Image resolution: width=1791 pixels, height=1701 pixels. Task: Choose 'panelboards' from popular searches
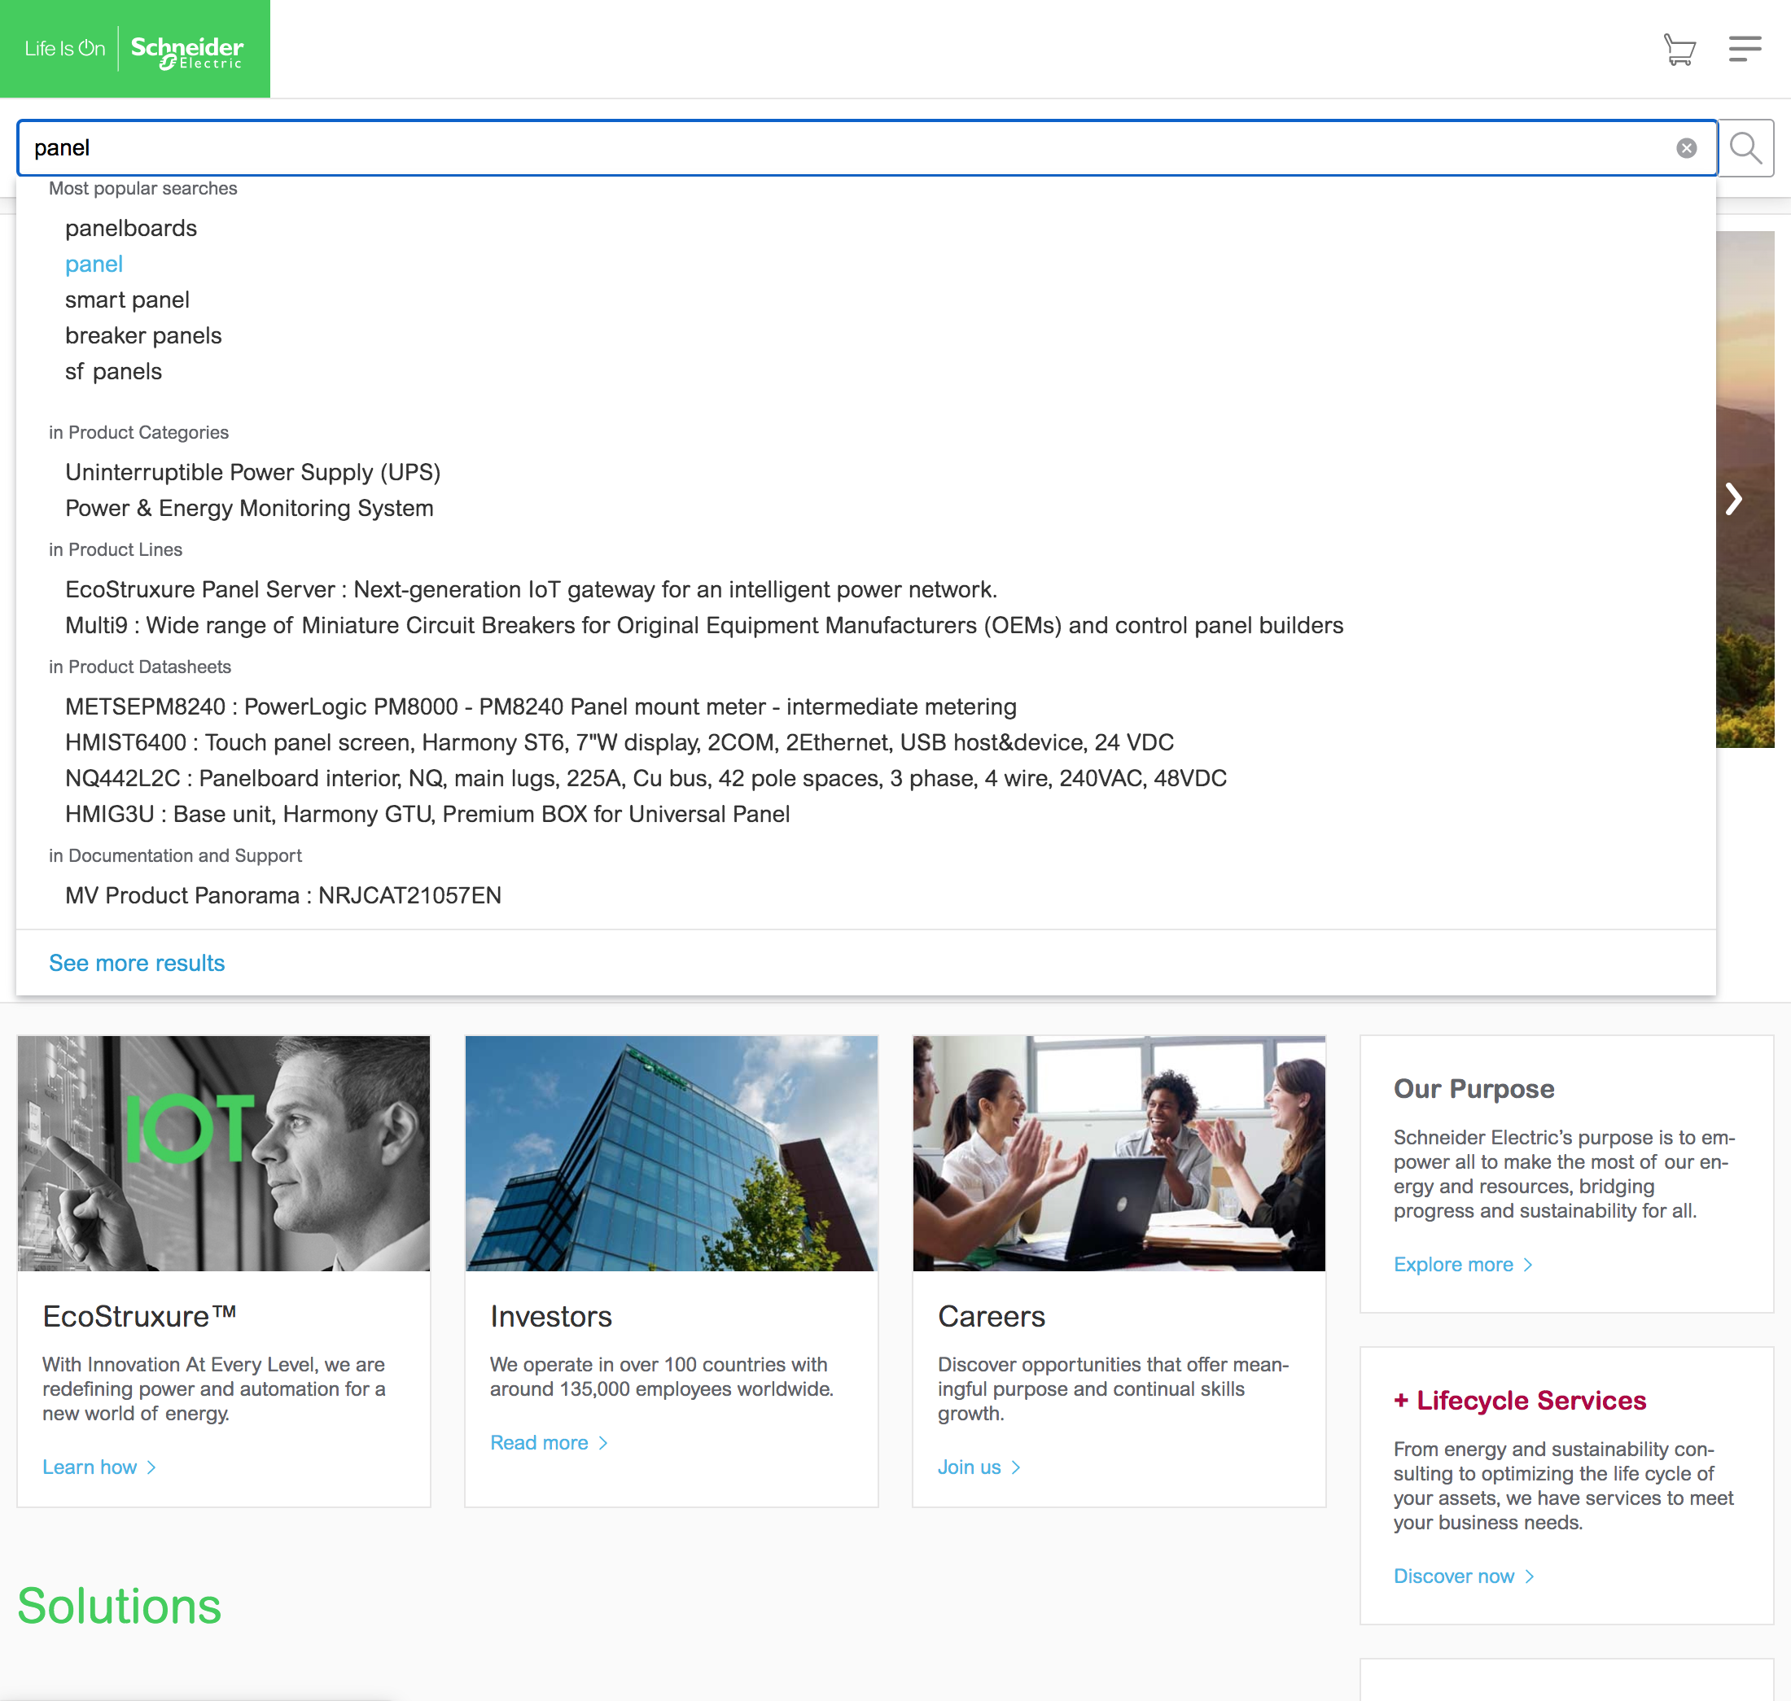(130, 229)
